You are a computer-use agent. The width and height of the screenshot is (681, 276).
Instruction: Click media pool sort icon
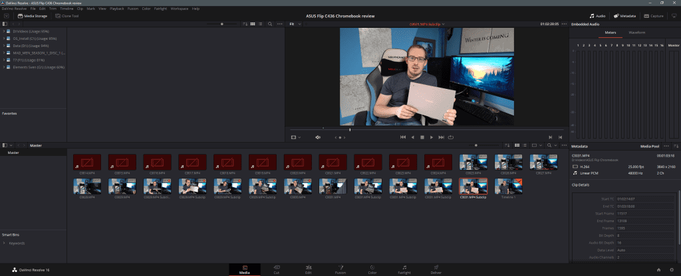tap(508, 145)
